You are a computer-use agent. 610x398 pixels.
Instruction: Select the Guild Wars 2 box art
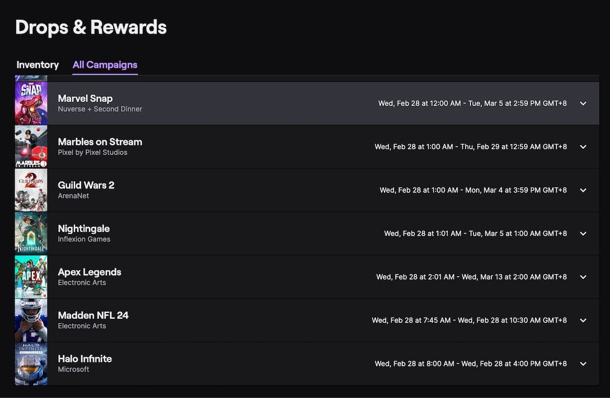tap(31, 190)
